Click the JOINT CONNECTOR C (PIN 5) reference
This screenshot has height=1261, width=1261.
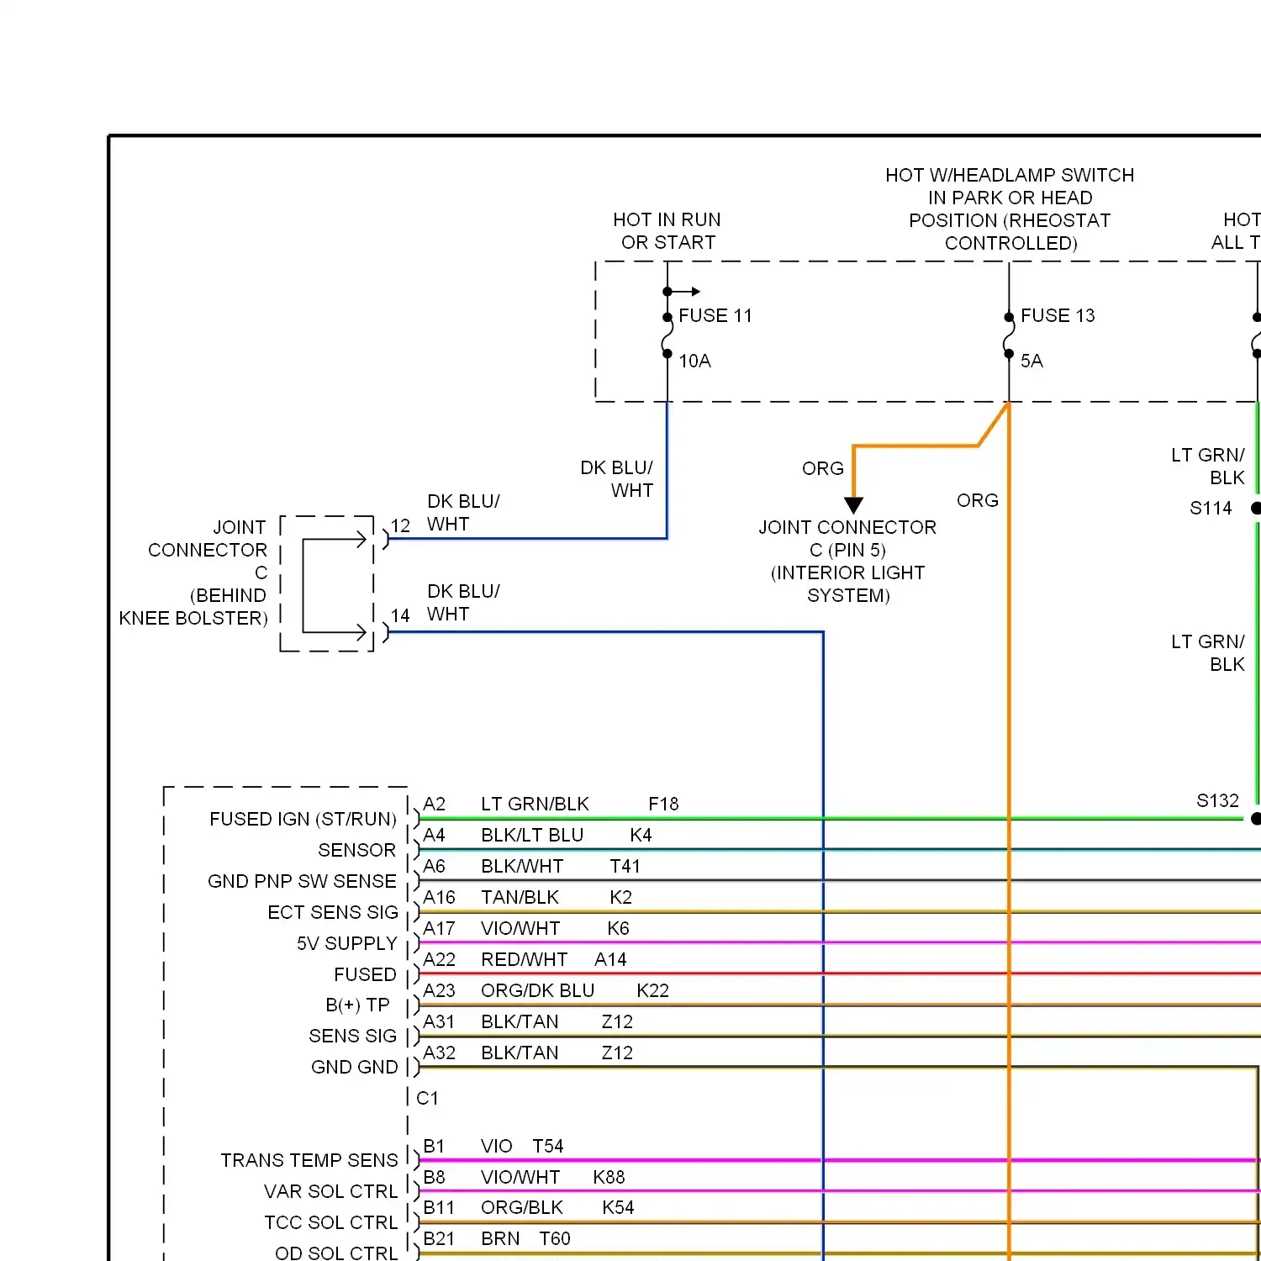pyautogui.click(x=847, y=561)
